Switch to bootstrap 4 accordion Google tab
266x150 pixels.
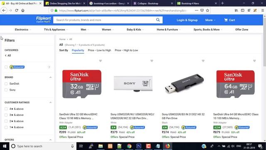pyautogui.click(x=109, y=3)
